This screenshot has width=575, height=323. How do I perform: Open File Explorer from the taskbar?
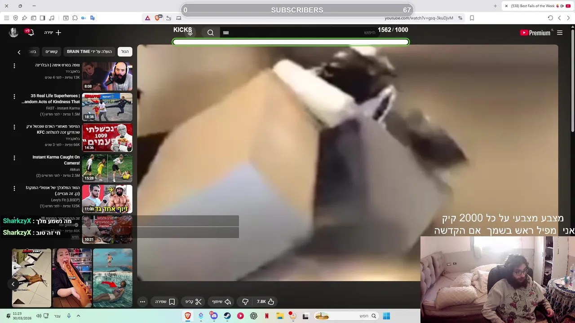point(279,316)
